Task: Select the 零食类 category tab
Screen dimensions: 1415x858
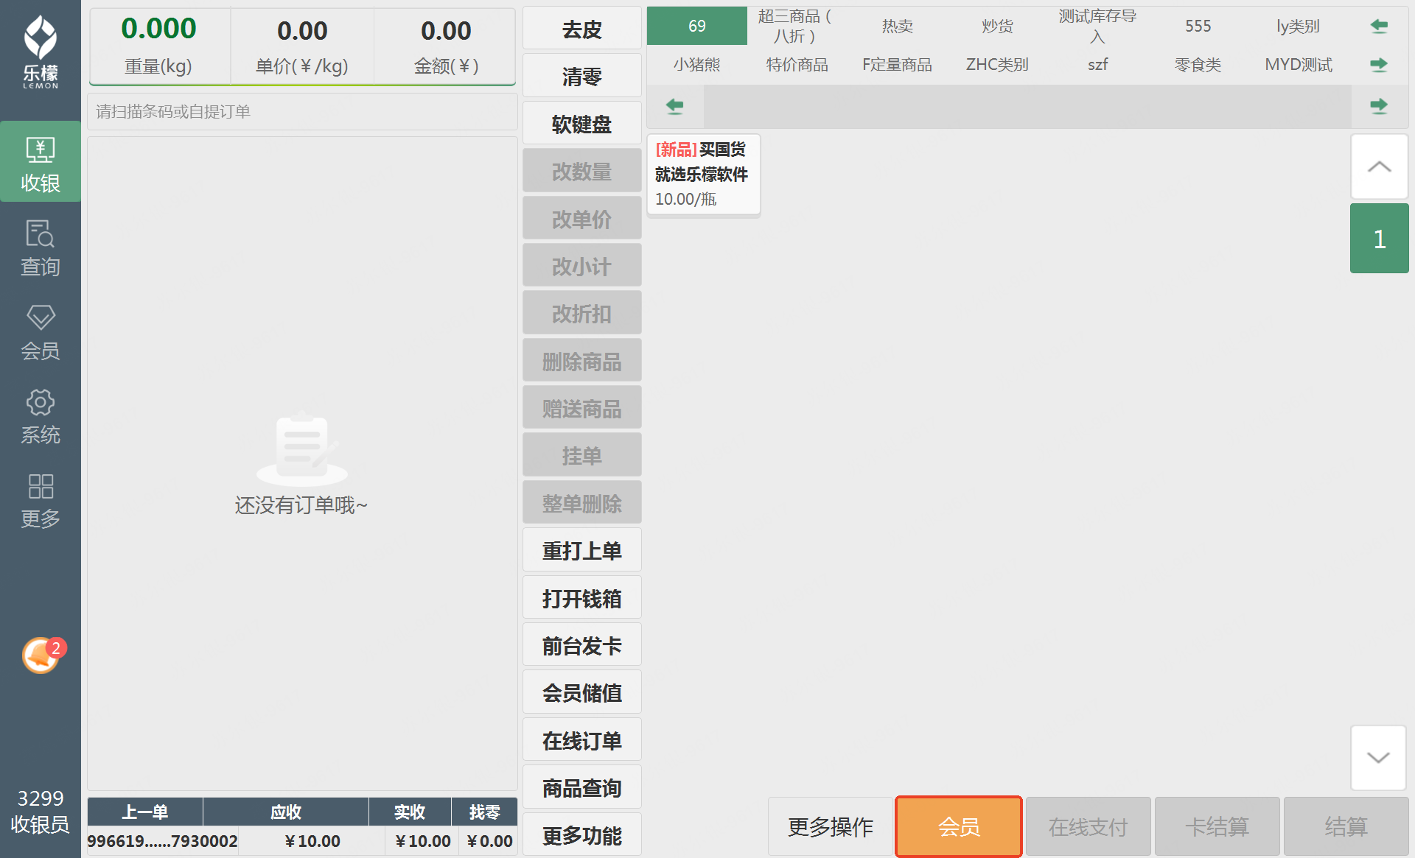Action: click(x=1197, y=65)
